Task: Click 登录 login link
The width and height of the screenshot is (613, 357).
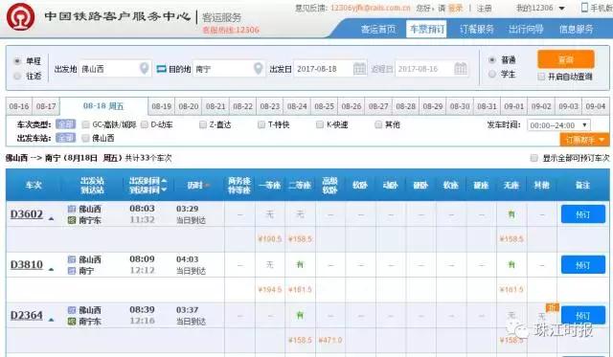Action: (456, 9)
